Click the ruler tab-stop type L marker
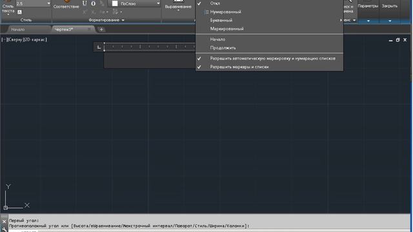Viewport: 413px width, 232px height. click(99, 47)
